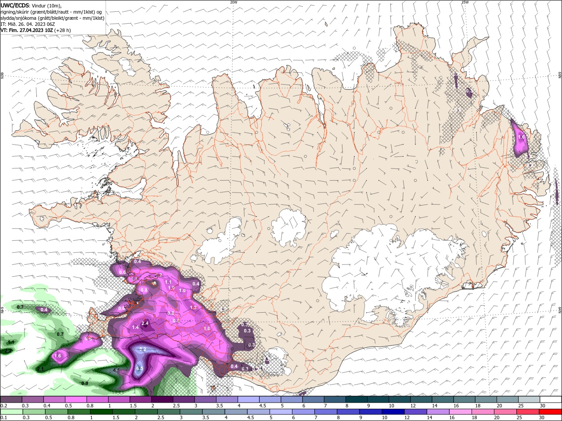Pick the bright pink swatch at snow 0.5

76,400
